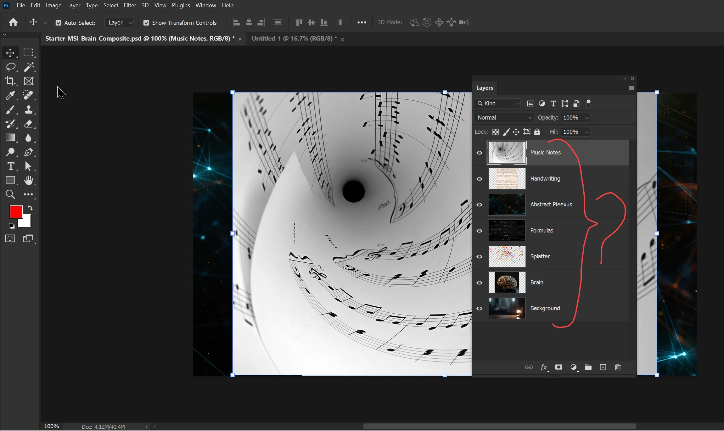Screen dimensions: 724x431
Task: Select the Lasso tool
Action: point(11,67)
